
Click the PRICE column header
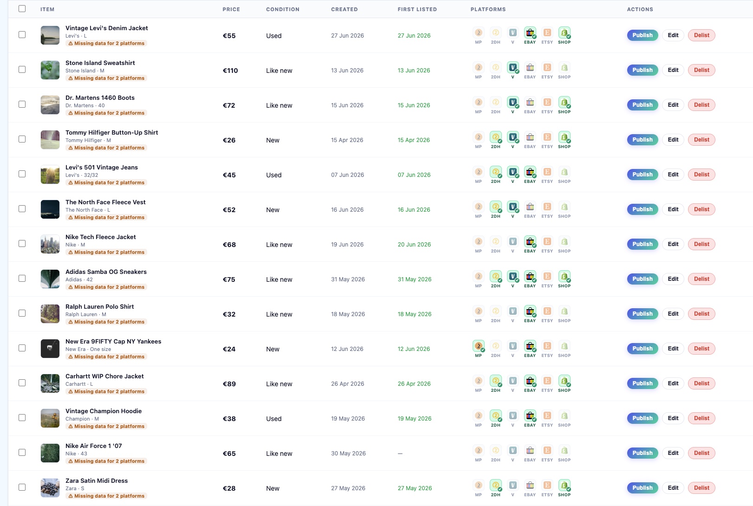231,9
